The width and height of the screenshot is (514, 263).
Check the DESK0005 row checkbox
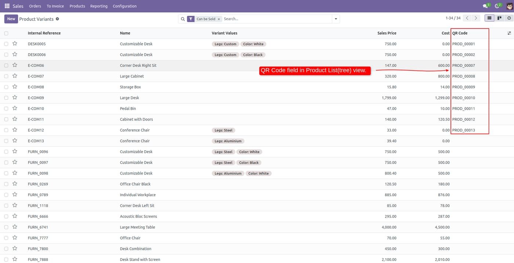tap(6, 44)
